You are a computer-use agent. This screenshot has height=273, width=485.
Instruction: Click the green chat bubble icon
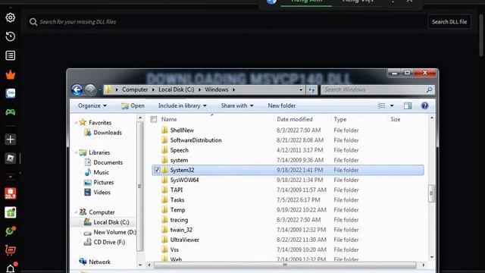point(10,231)
